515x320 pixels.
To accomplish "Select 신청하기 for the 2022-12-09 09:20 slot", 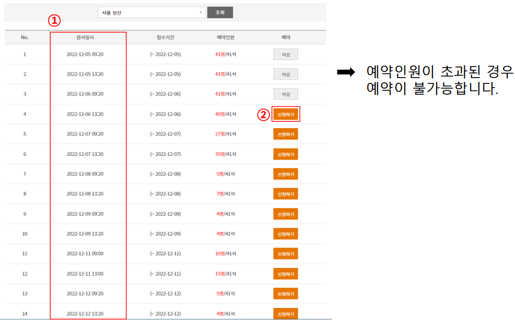I will [x=285, y=214].
